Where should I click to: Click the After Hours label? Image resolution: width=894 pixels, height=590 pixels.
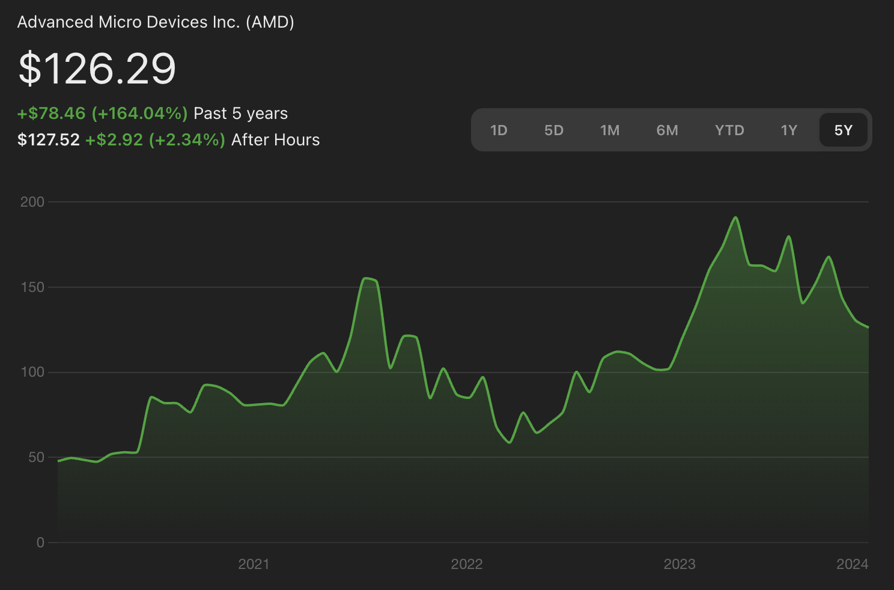[x=276, y=140]
